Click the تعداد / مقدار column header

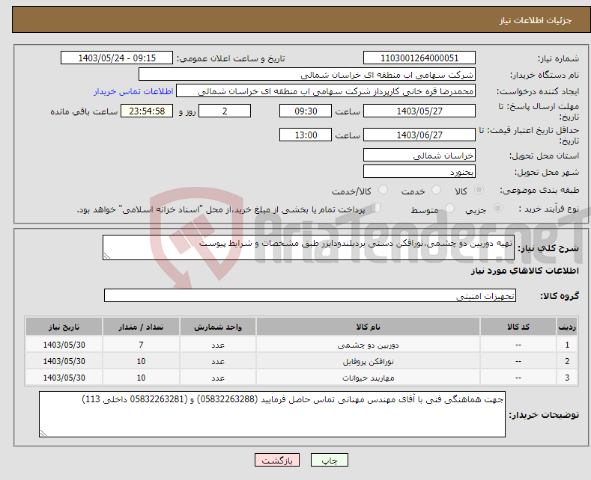(x=141, y=327)
